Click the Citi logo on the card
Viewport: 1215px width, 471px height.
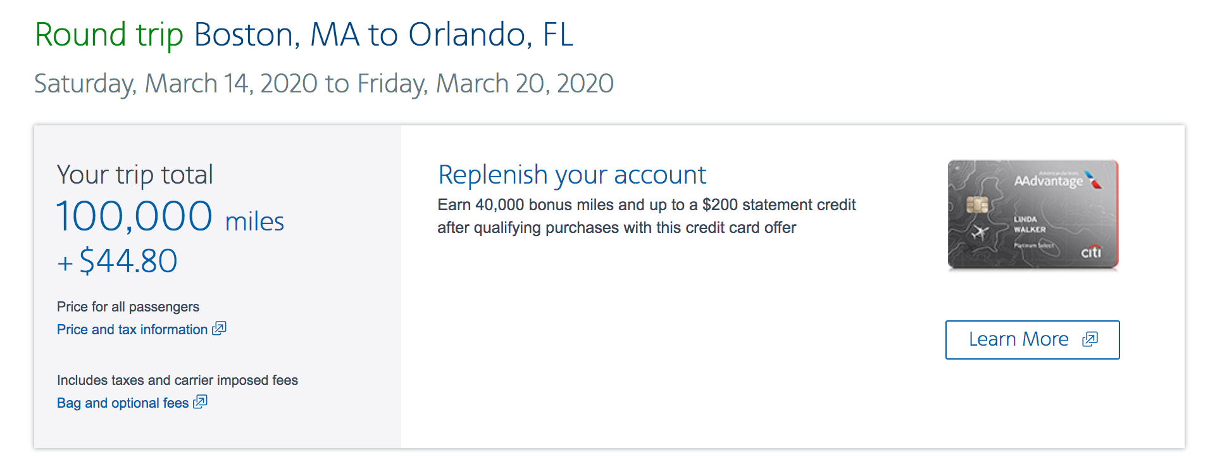click(1091, 252)
